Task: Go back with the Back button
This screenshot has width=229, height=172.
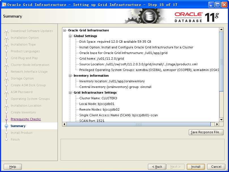Action: pos(157,167)
